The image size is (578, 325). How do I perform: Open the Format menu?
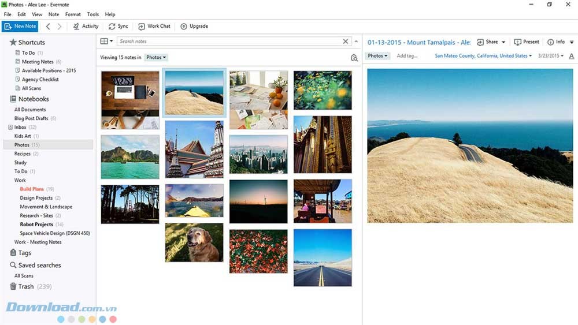73,14
